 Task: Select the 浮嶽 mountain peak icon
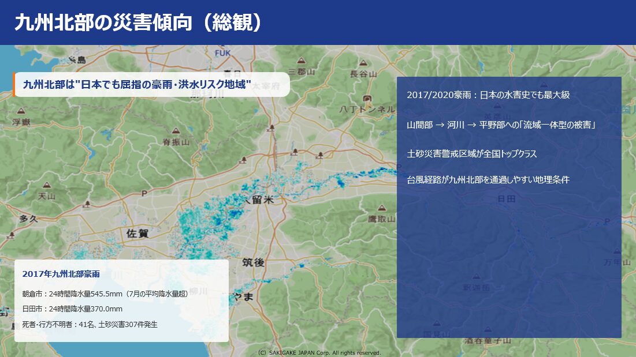(x=21, y=111)
